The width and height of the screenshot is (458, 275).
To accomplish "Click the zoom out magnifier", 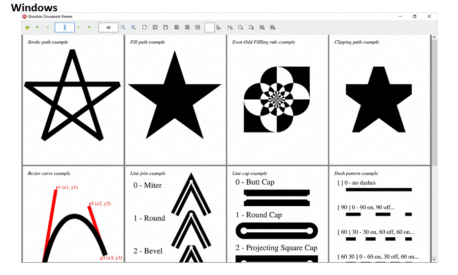I will tap(123, 27).
